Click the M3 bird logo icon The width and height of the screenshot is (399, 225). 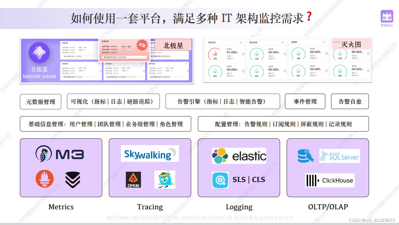pyautogui.click(x=44, y=154)
